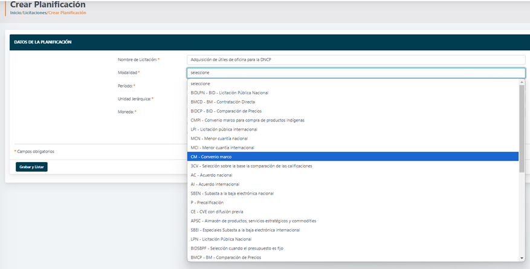Screen dimensions: 530x269
Task: Click the Inicio breadcrumb link
Action: (15, 13)
